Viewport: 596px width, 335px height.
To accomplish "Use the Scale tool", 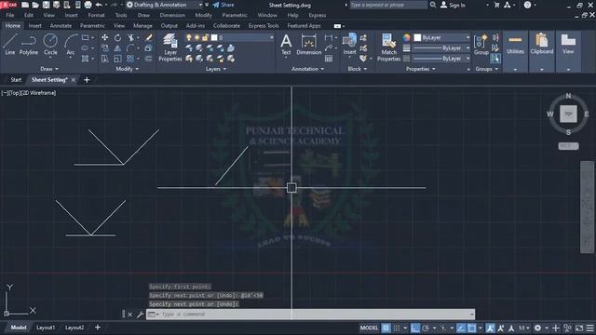I will [118, 59].
